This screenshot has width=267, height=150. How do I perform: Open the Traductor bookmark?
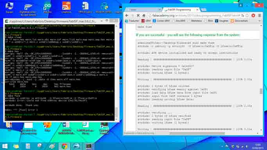click(x=132, y=21)
